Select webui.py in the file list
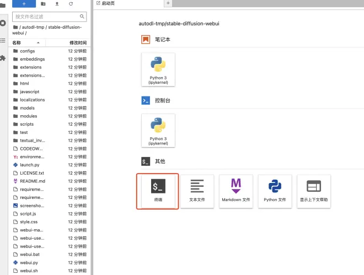The width and height of the screenshot is (364, 275). (x=50, y=262)
